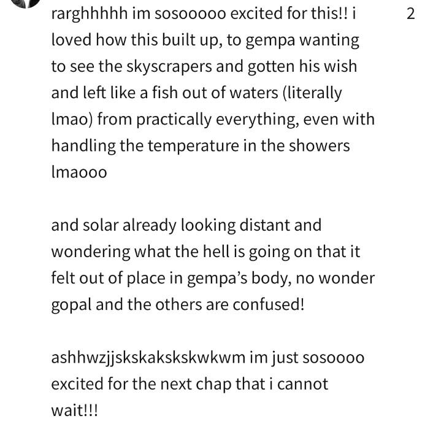The image size is (433, 424).
Task: Click the standalone 'lmaooo' line
Action: pyautogui.click(x=79, y=172)
